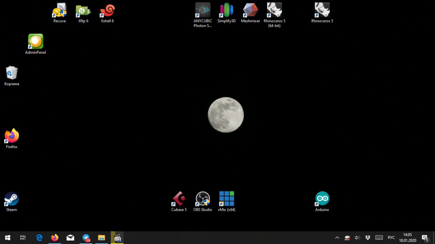Select the Xftp 6 desktop icon
435x244 pixels.
(x=83, y=13)
